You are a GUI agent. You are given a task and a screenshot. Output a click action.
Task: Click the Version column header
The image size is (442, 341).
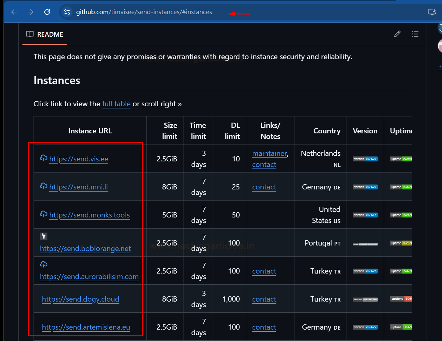click(365, 131)
